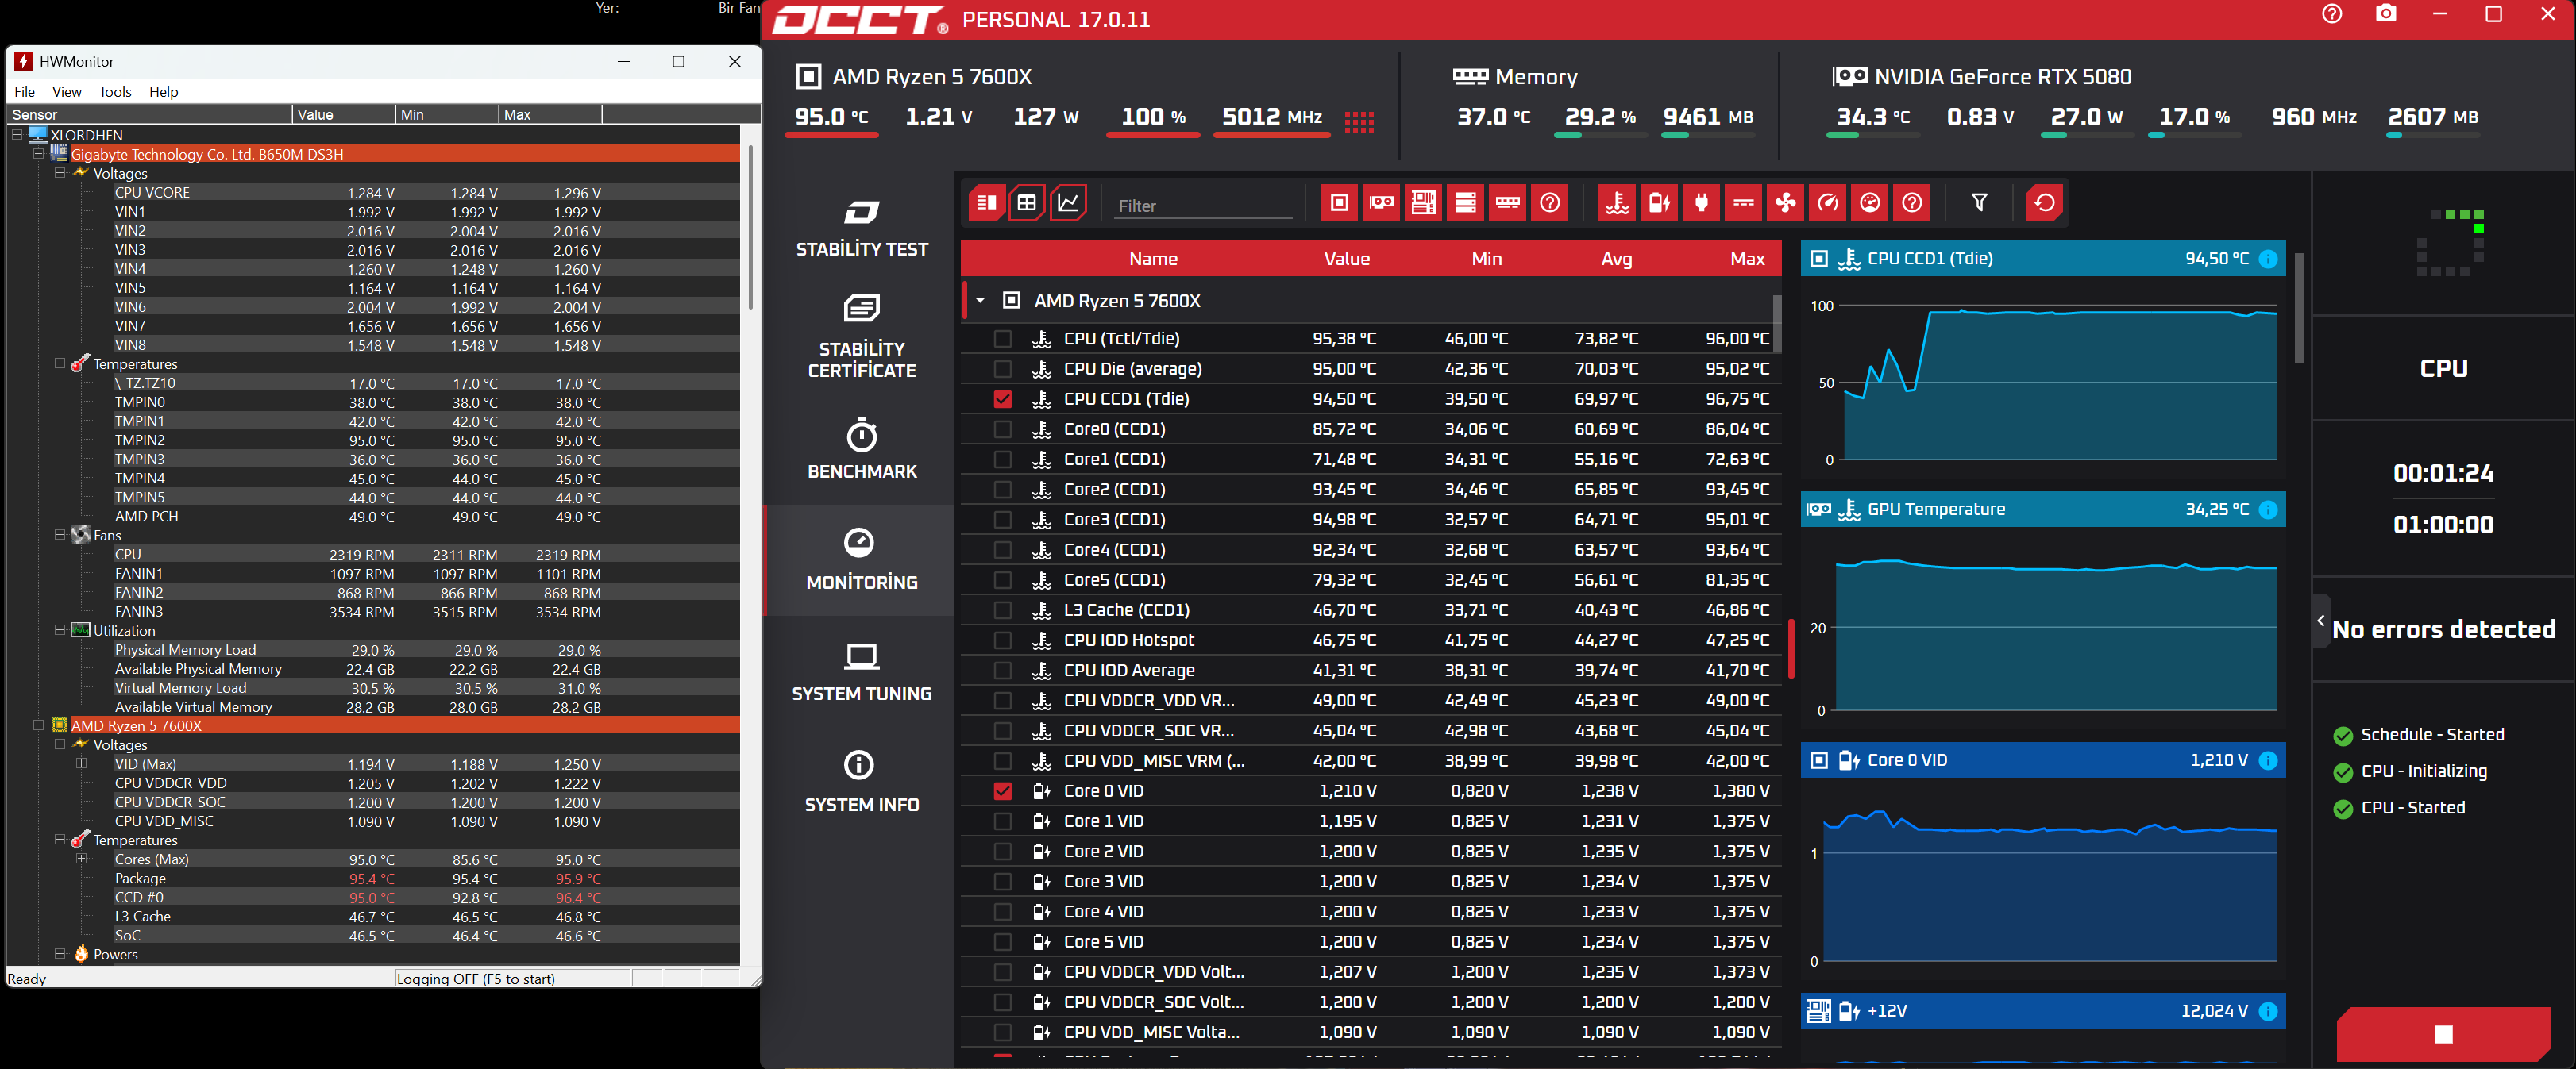The width and height of the screenshot is (2576, 1069).
Task: Show info for CPU CCD1 (Tdie) graph
Action: 2268,259
